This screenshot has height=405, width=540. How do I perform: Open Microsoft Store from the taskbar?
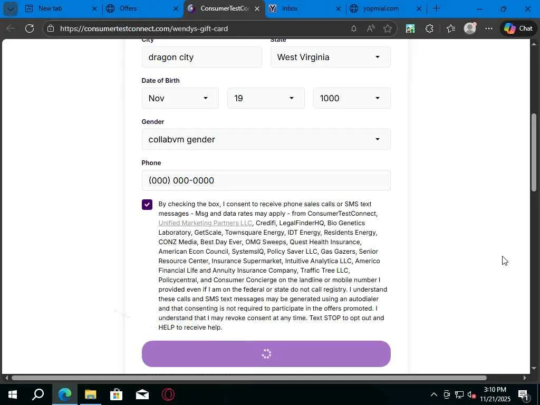coord(116,394)
